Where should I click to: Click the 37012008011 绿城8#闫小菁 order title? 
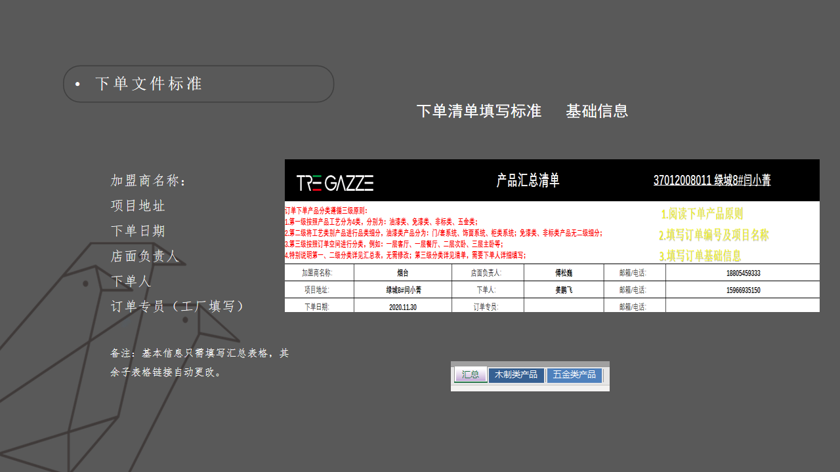point(712,180)
